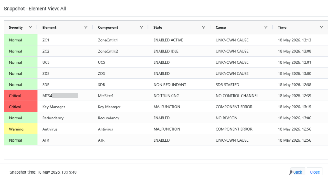Open the Element column filter icon

[x=86, y=28]
